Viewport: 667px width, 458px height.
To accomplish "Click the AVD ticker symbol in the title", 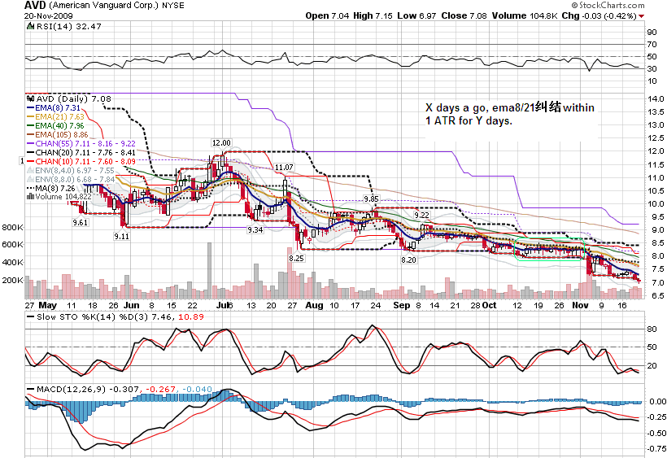I will 35,6.
